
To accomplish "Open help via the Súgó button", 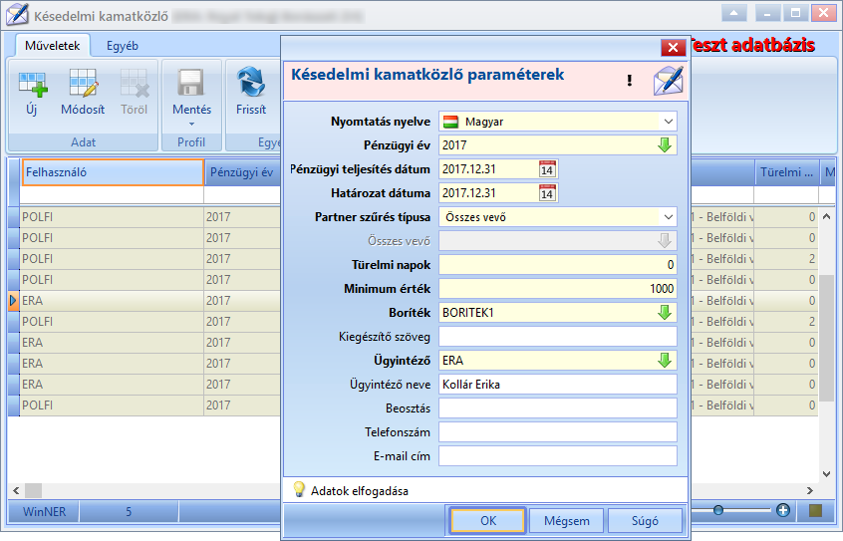I will click(645, 520).
